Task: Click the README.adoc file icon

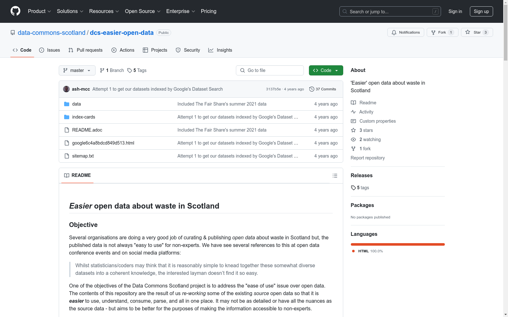Action: (x=67, y=130)
